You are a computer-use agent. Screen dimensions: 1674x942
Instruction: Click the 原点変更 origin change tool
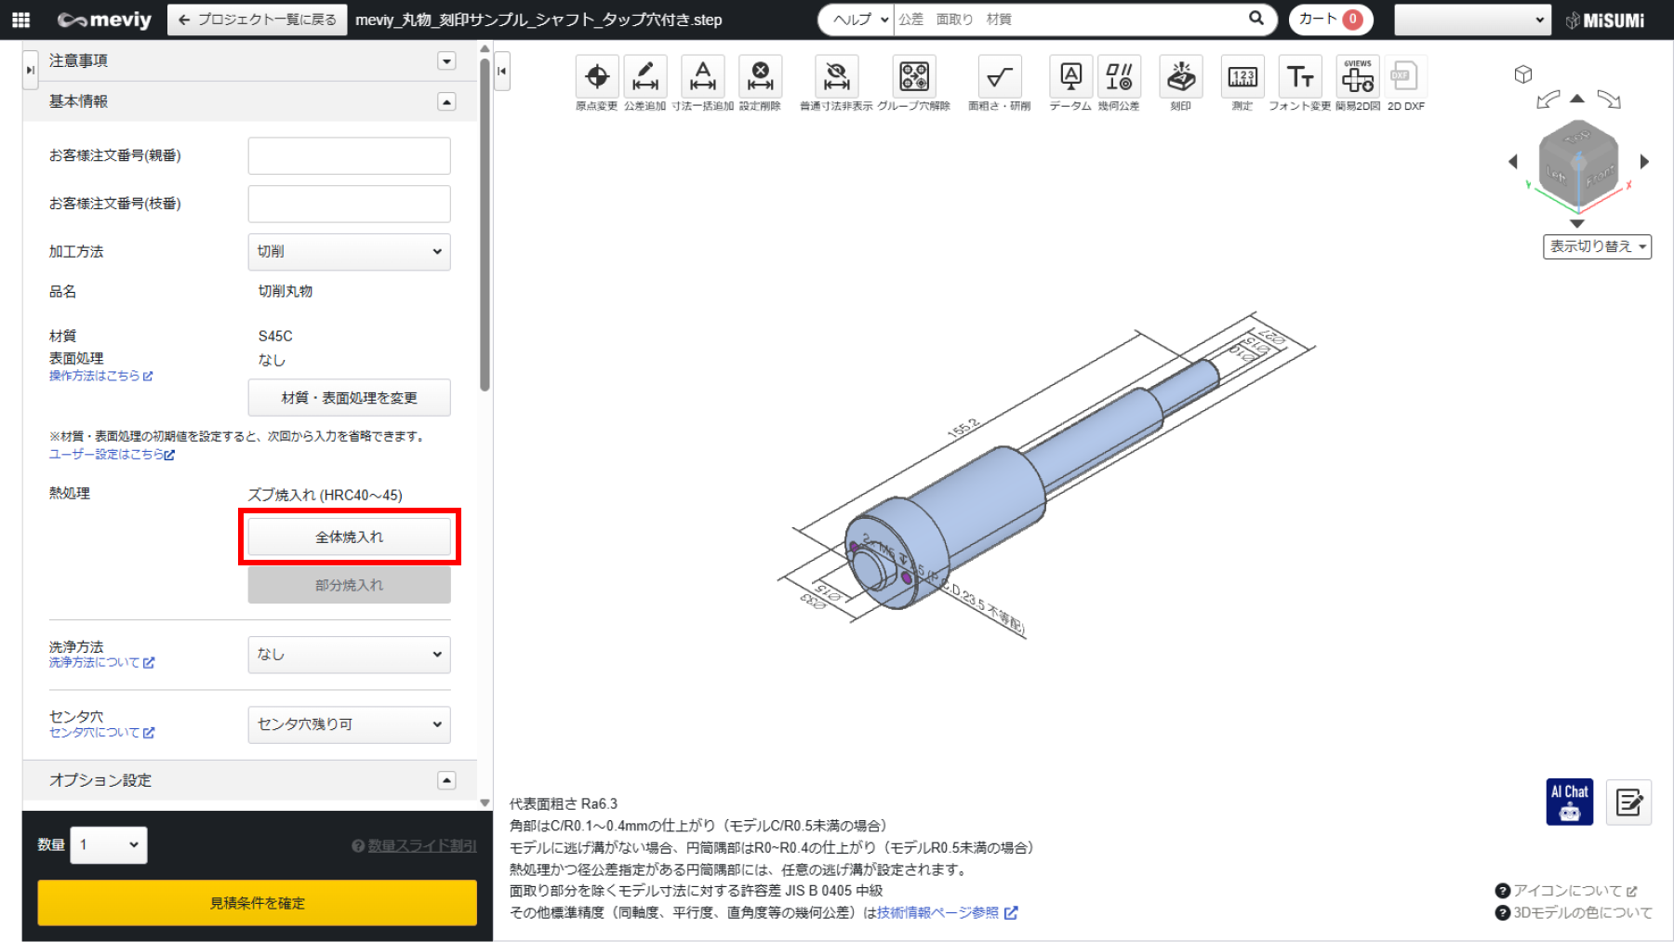click(x=596, y=77)
